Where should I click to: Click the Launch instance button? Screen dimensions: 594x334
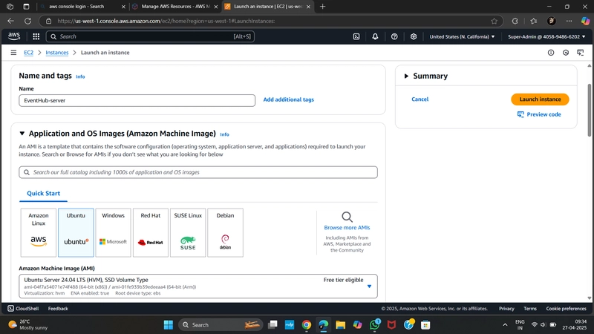pyautogui.click(x=540, y=99)
